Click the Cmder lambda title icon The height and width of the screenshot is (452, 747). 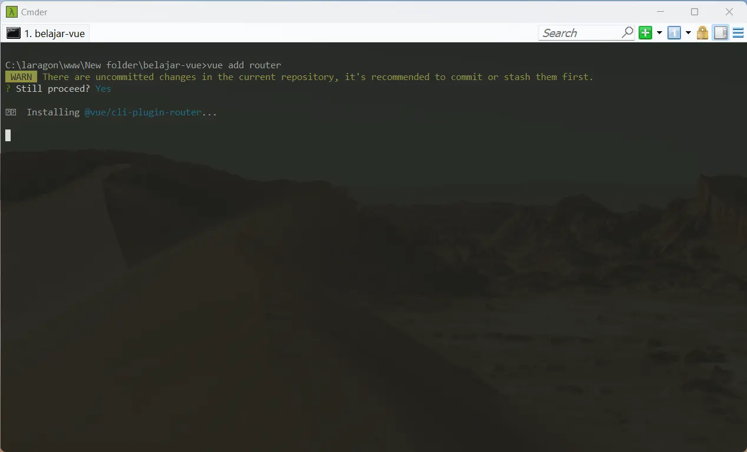[x=11, y=12]
